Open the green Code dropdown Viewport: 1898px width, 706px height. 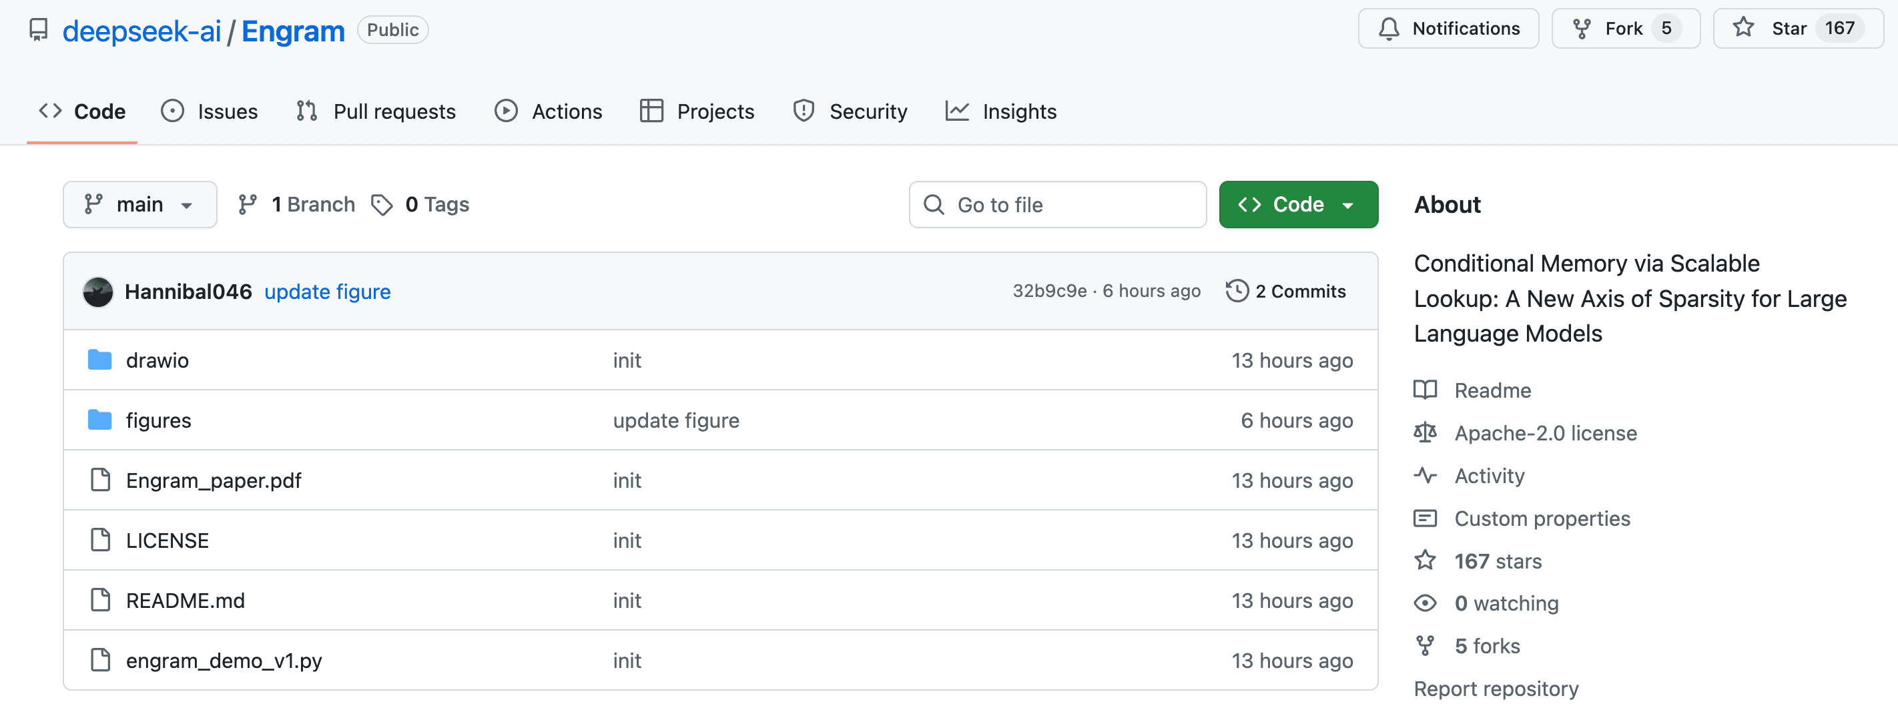pyautogui.click(x=1297, y=205)
